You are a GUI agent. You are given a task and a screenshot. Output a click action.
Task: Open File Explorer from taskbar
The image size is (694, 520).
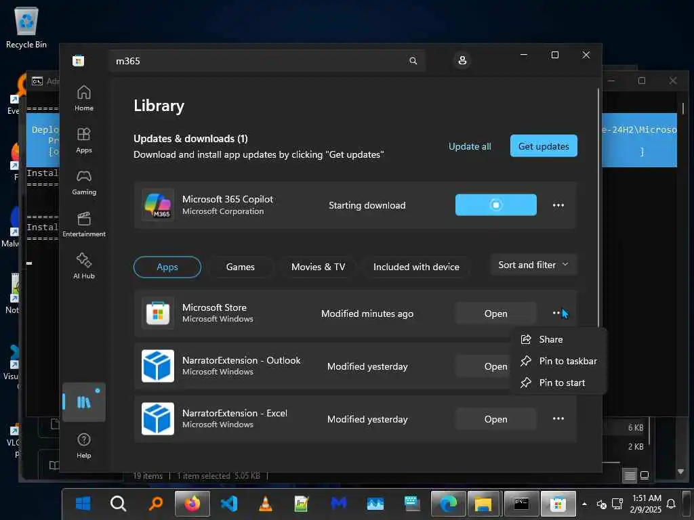click(x=483, y=503)
